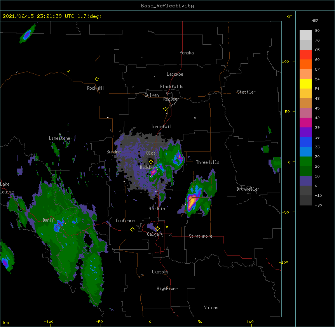Viewport: 335px width, 327px height.
Task: Click the dBZ legend heading
Action: pyautogui.click(x=315, y=21)
